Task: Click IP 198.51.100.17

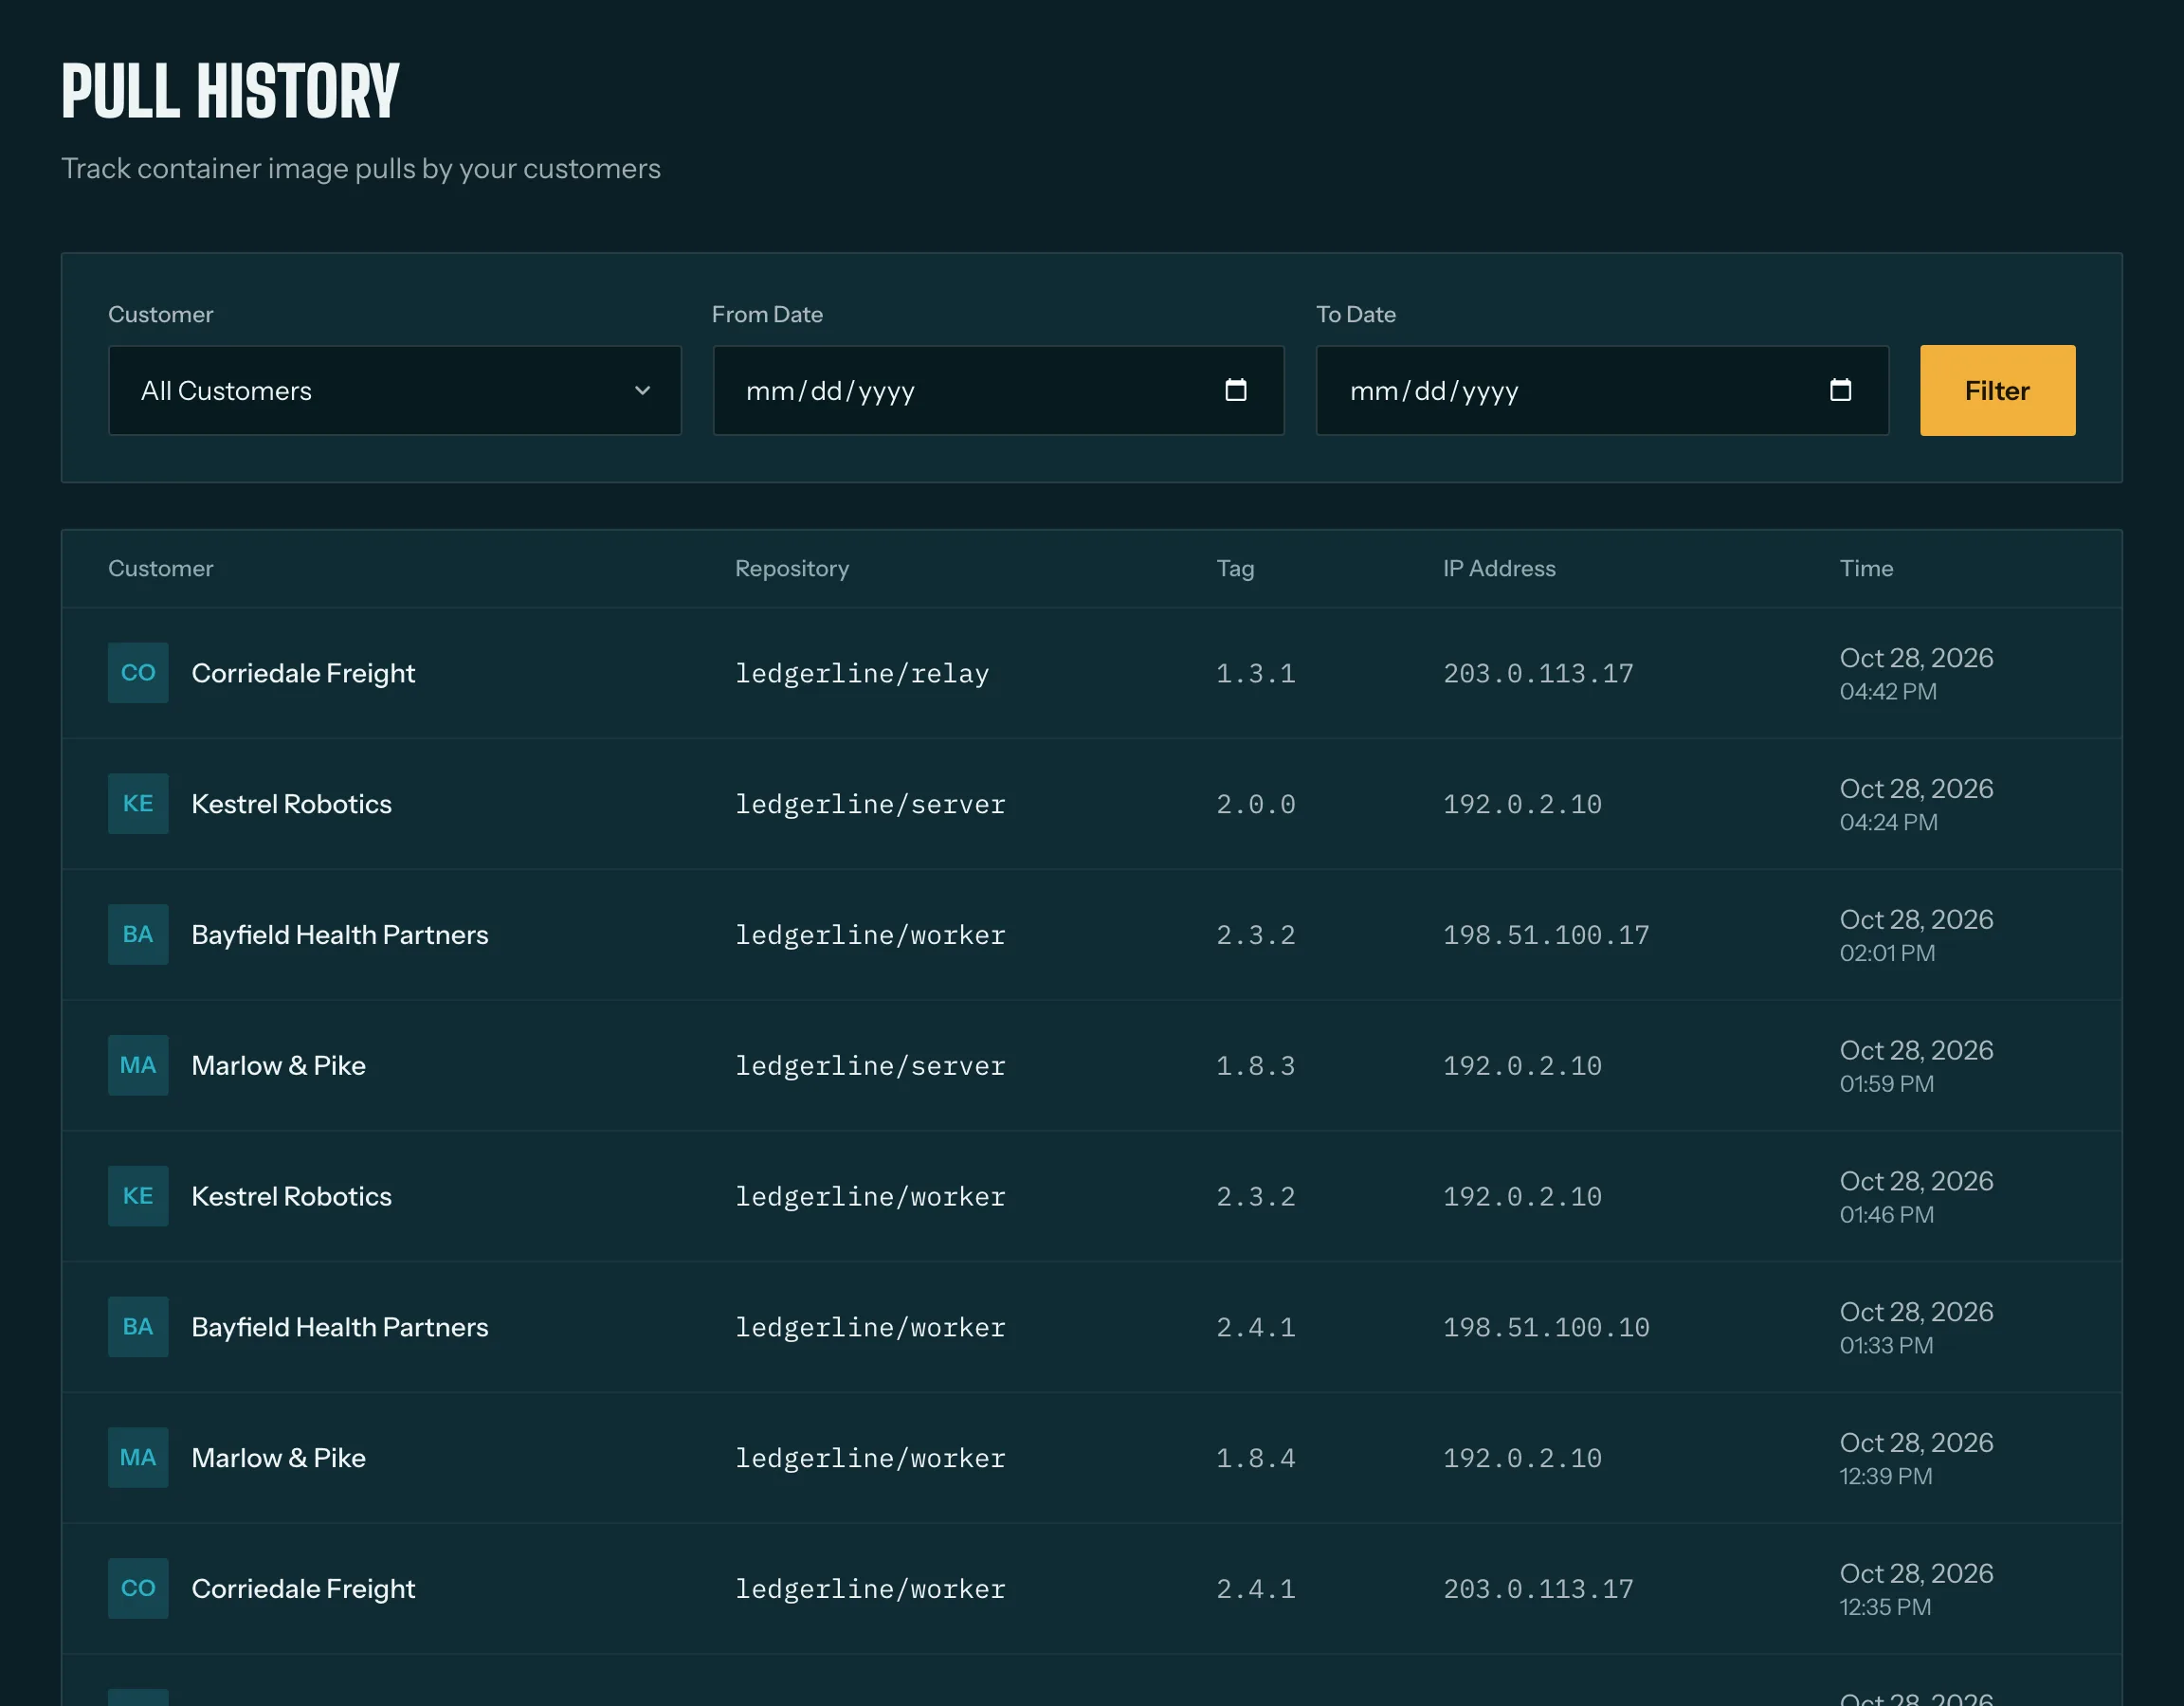Action: (x=1546, y=935)
